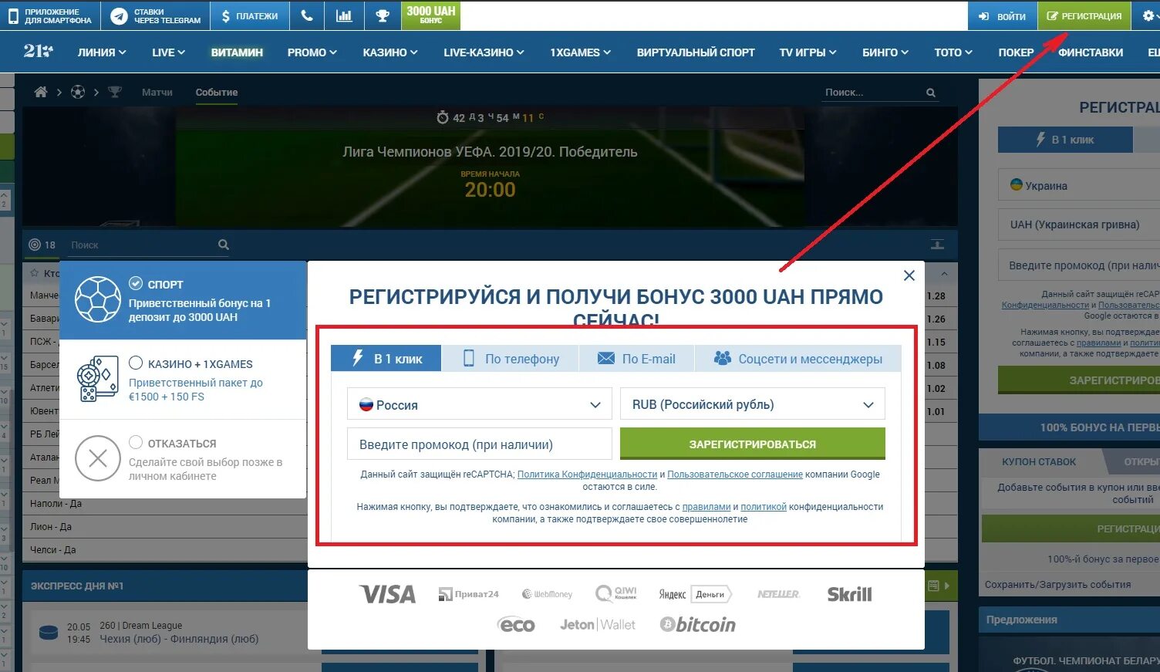Image resolution: width=1160 pixels, height=672 pixels.
Task: Click the В 1 клик sidebar tab
Action: click(x=1065, y=140)
